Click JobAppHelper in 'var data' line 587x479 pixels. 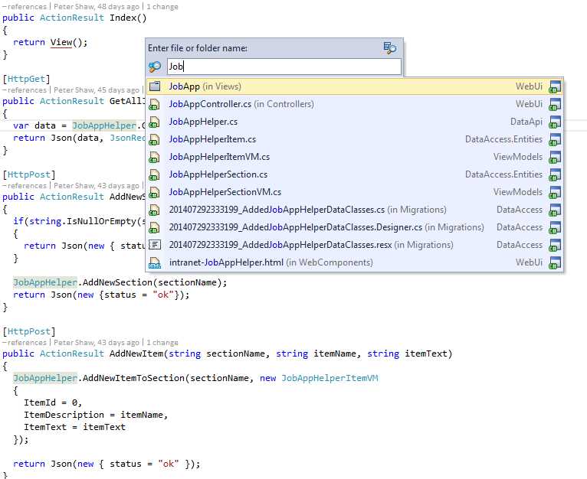coord(104,125)
